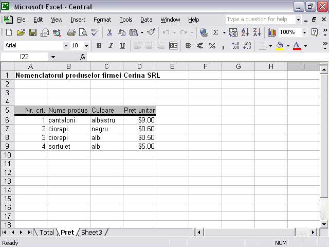Open Excel Help with the question mark icon
The image size is (329, 247).
click(x=314, y=32)
